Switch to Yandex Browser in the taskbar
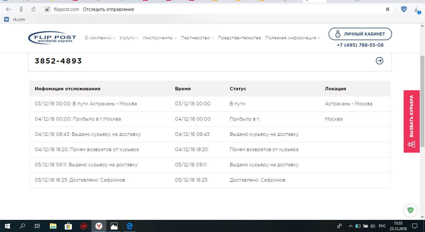The image size is (425, 232). [99, 226]
